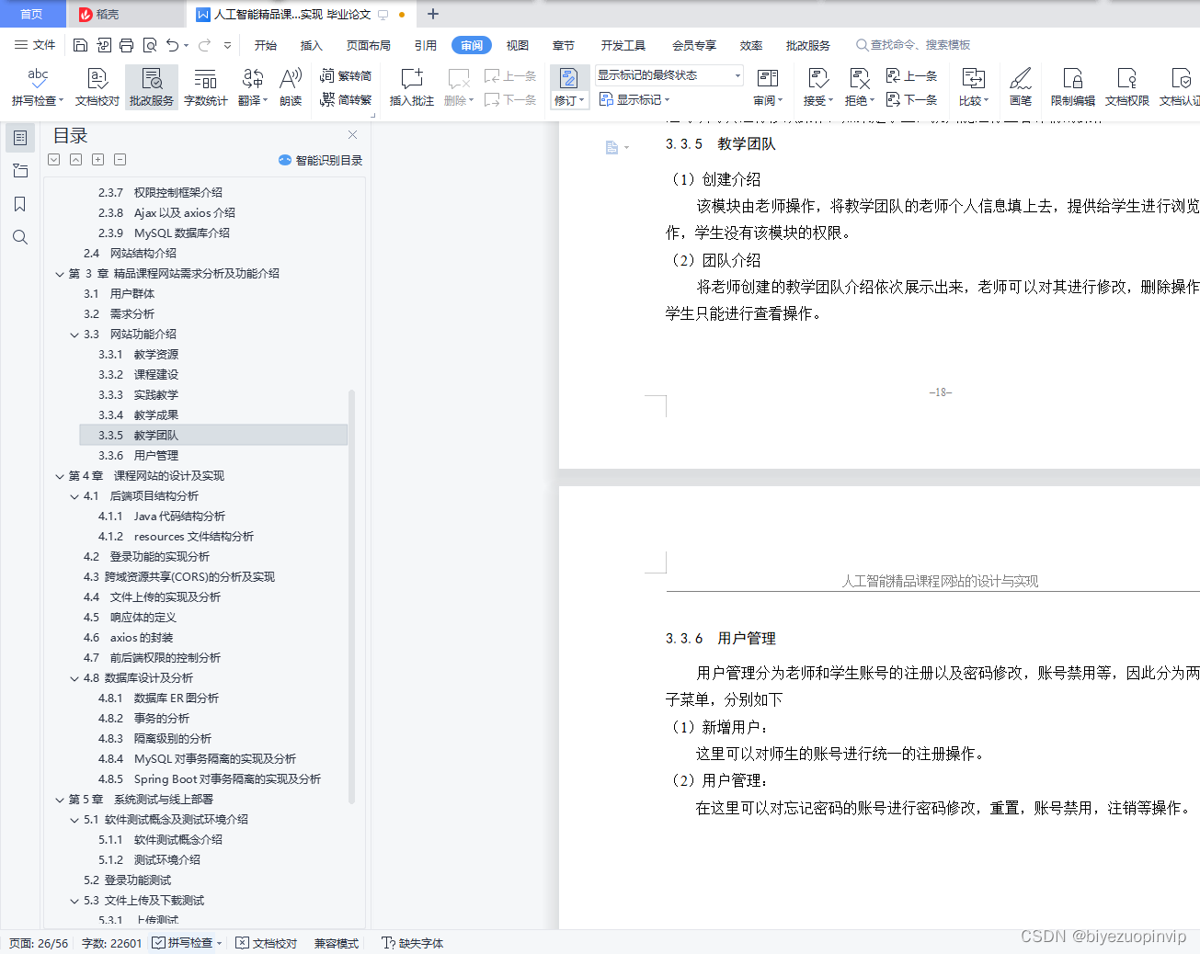Click the command search field
This screenshot has width=1200, height=954.
(913, 45)
